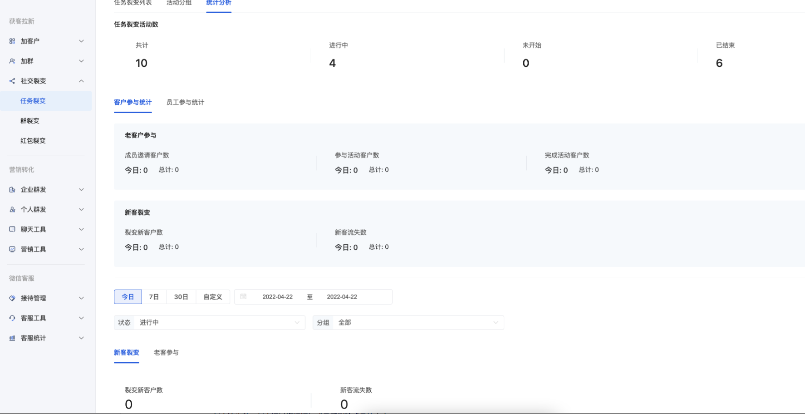The image size is (805, 414).
Task: Expand the 营销工具 chevron
Action: point(81,250)
